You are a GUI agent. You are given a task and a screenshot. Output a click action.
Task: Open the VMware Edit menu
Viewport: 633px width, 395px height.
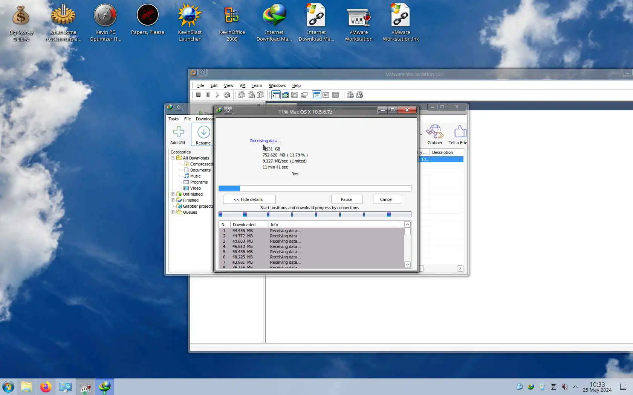point(214,85)
